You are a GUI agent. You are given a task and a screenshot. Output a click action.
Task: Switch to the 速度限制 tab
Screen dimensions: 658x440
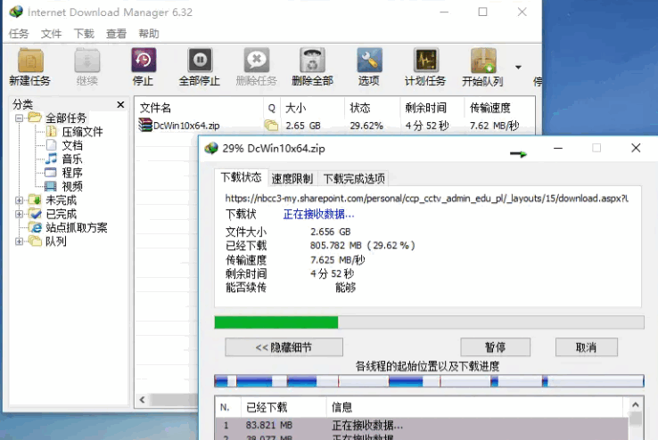(x=292, y=177)
